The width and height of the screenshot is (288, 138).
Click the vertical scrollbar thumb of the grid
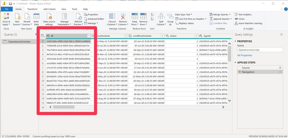coord(229,54)
